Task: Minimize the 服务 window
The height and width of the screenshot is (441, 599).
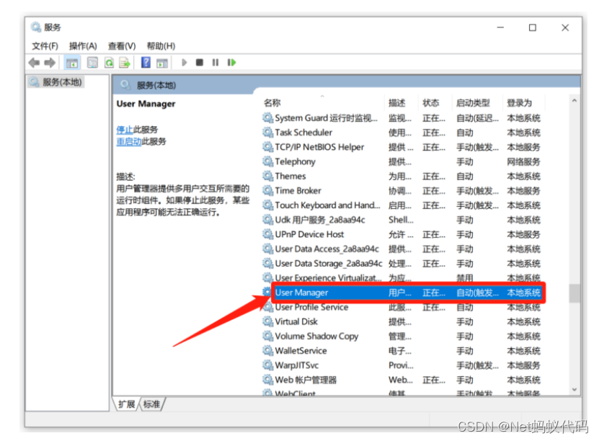Action: [500, 27]
